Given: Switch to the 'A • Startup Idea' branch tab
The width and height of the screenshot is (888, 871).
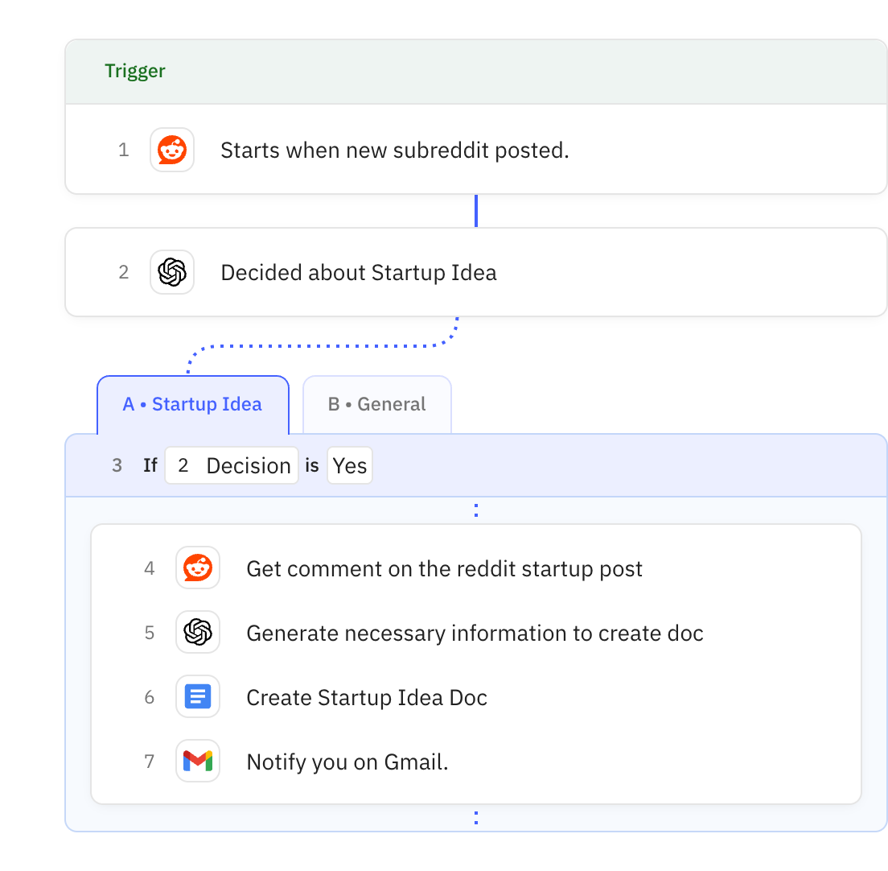Looking at the screenshot, I should pos(192,404).
